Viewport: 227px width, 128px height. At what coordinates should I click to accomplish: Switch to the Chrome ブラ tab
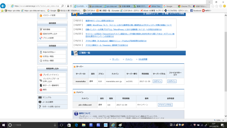tap(185, 6)
